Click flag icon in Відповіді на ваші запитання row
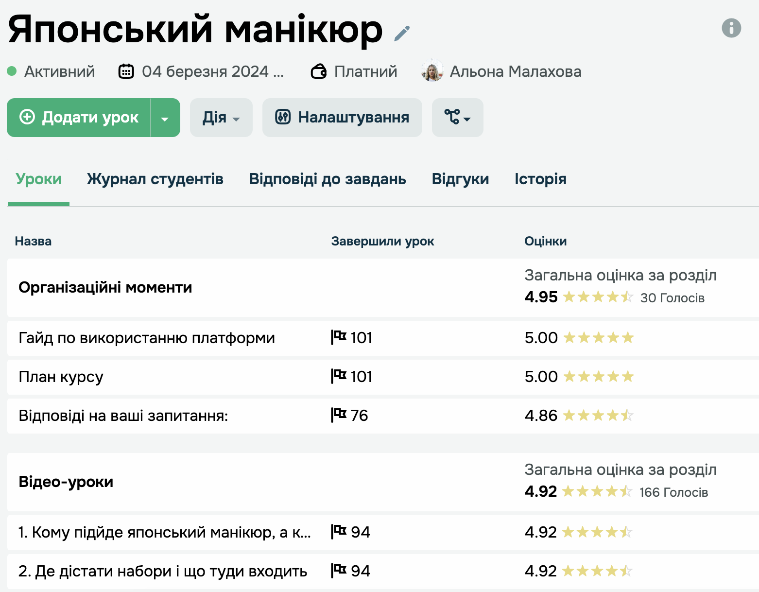This screenshot has width=759, height=592. coord(339,415)
